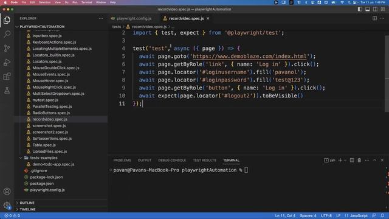Change indentation Spaces: 4 setting

pos(308,216)
